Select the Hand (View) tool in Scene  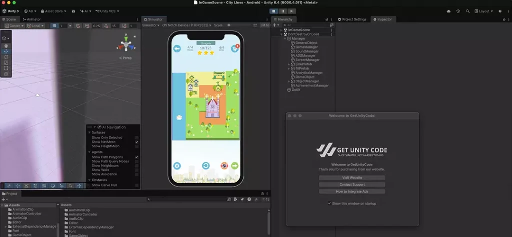point(6,46)
